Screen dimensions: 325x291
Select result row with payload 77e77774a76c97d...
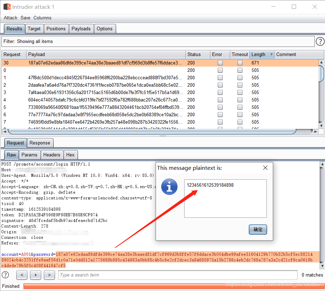point(160,114)
